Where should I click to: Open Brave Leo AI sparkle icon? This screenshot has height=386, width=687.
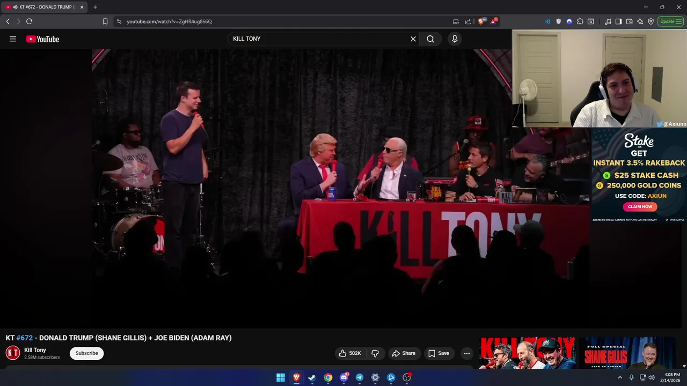640,21
